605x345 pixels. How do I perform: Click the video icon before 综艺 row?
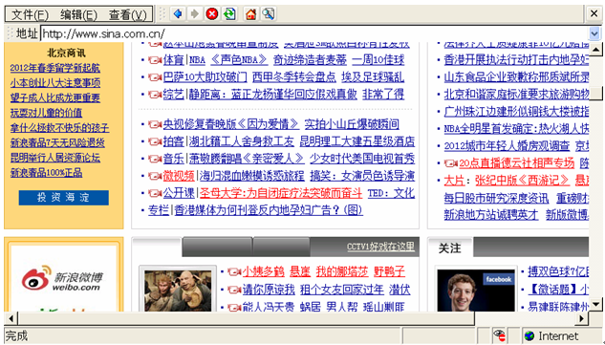coord(155,95)
